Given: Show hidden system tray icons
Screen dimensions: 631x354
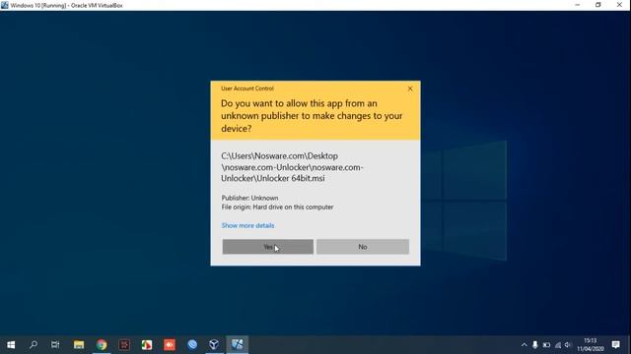Looking at the screenshot, I should 524,345.
